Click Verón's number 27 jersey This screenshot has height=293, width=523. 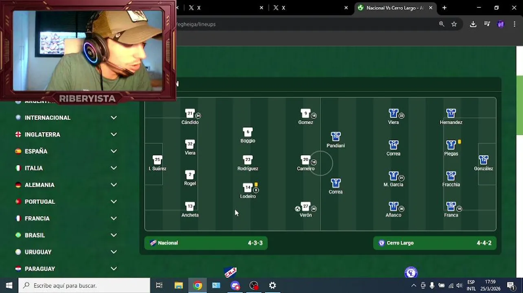305,206
